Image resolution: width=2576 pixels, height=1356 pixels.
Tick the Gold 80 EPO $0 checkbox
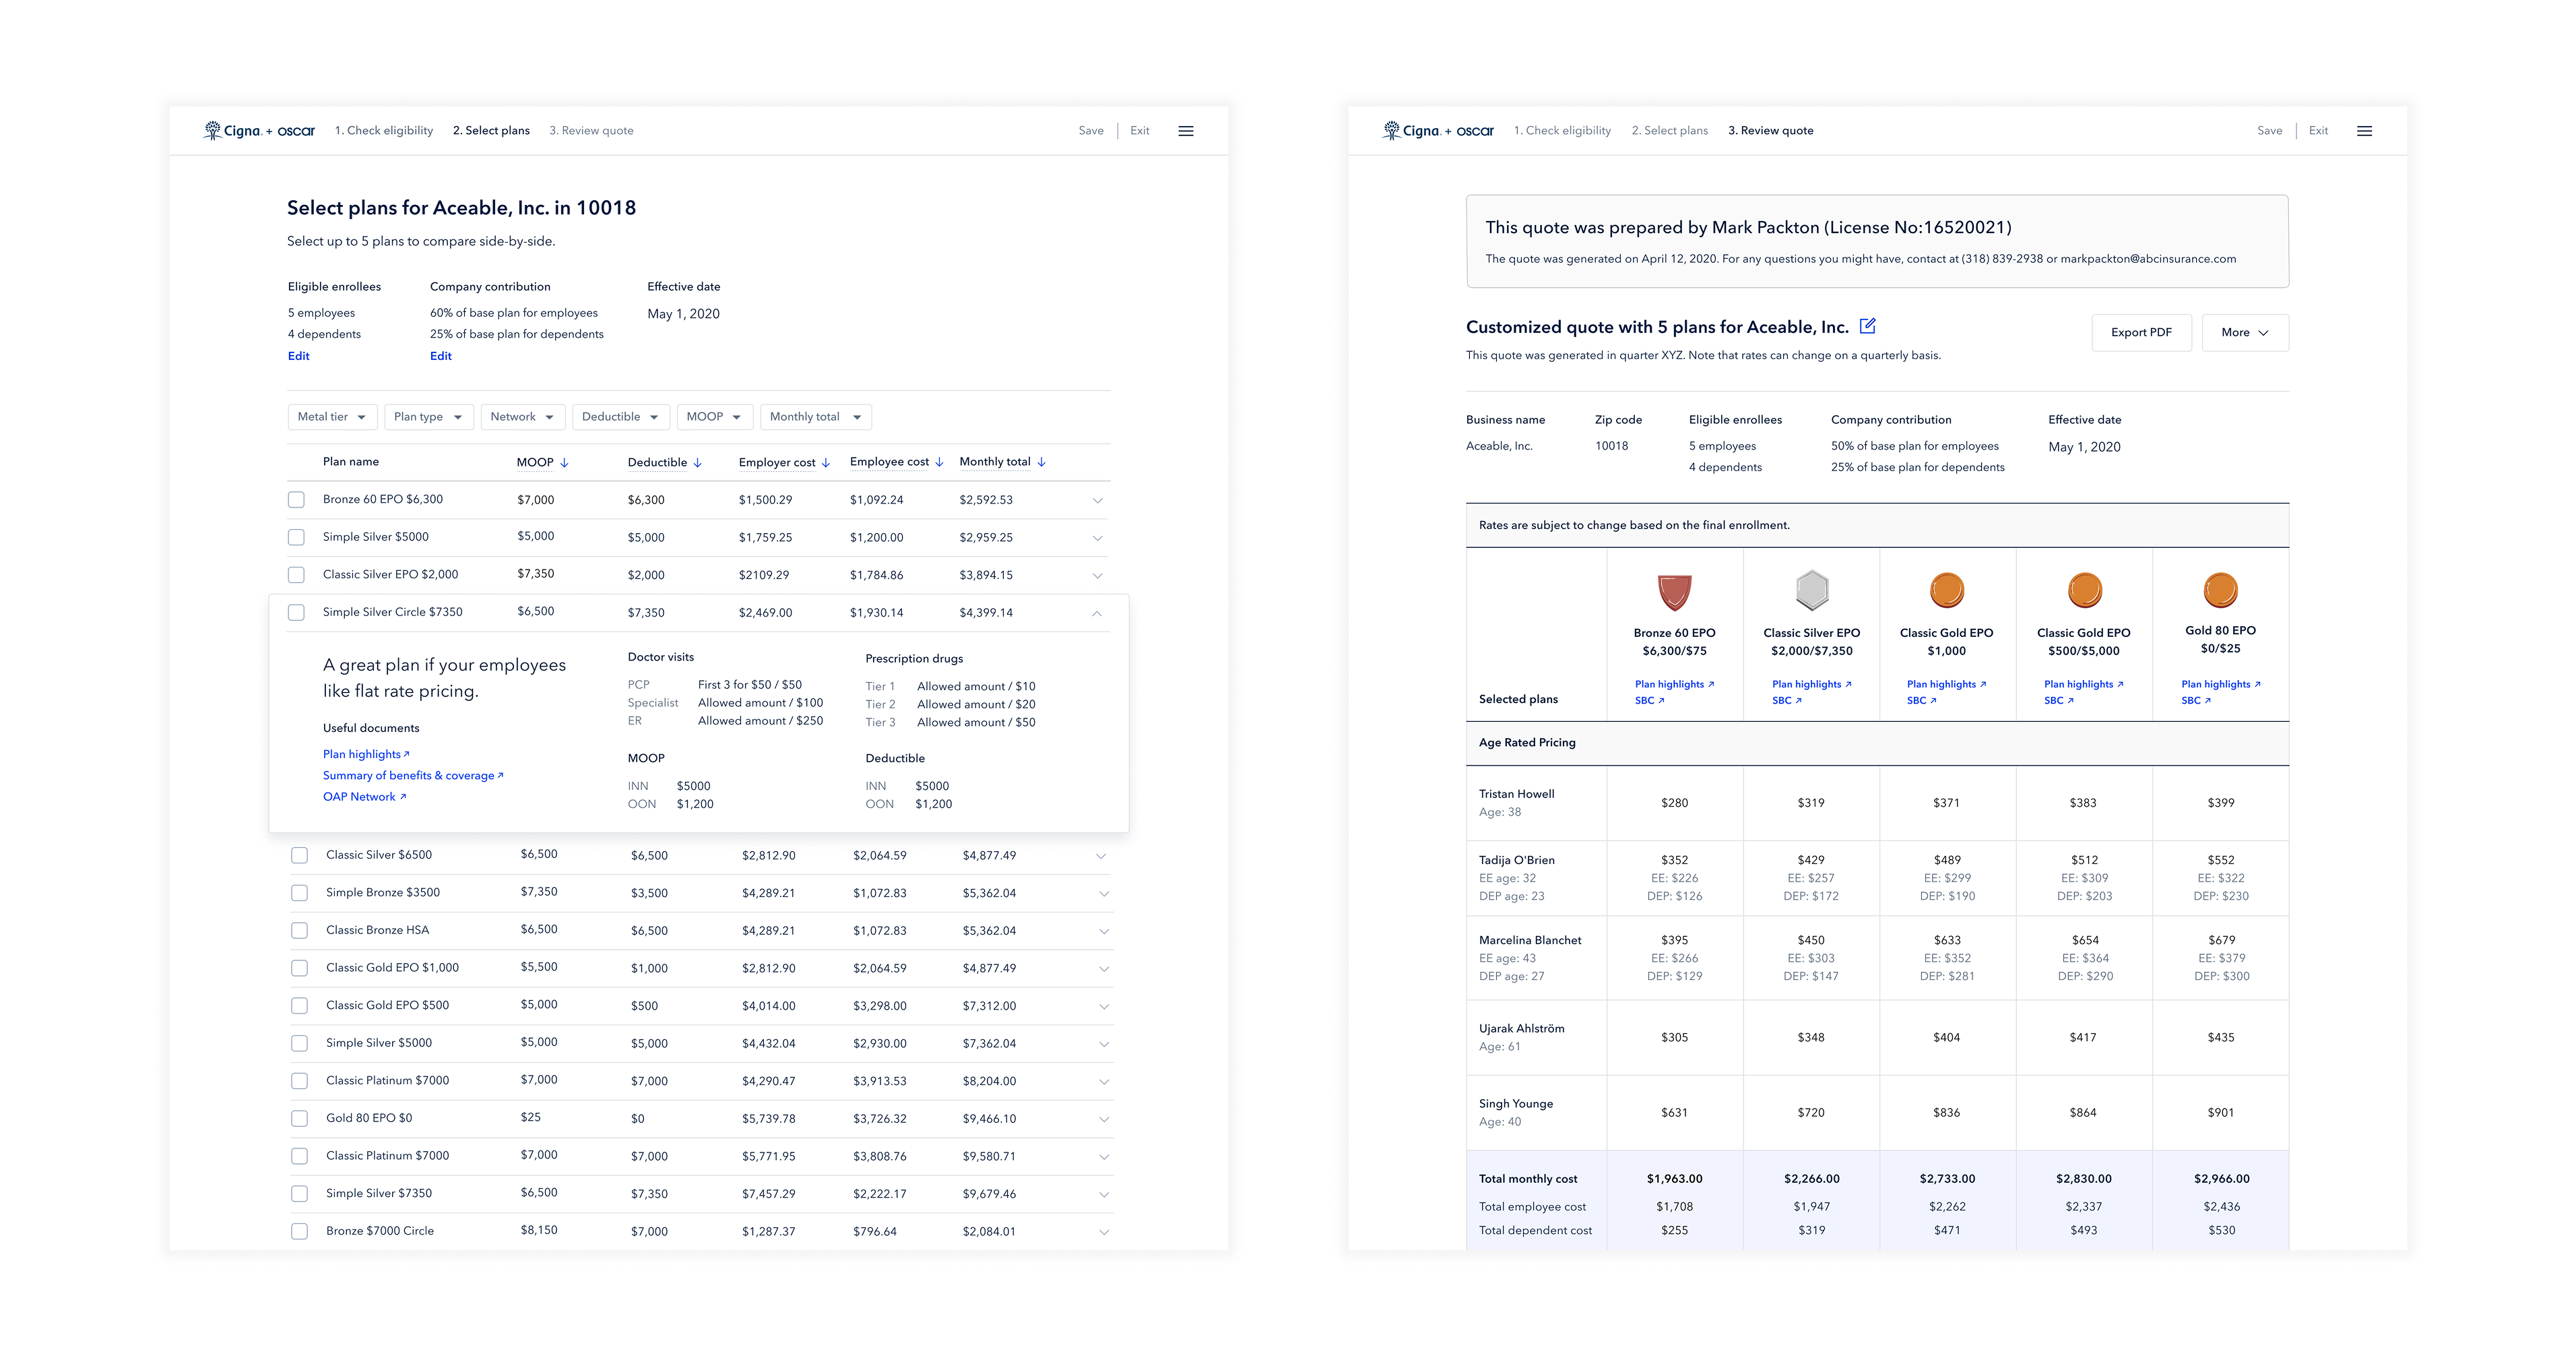click(299, 1118)
